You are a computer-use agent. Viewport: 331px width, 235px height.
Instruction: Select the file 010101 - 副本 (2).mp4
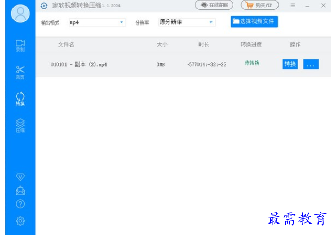click(x=80, y=64)
